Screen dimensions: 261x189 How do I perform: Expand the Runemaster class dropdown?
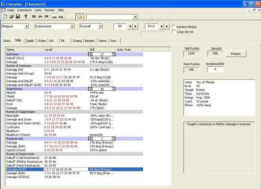(x=71, y=26)
